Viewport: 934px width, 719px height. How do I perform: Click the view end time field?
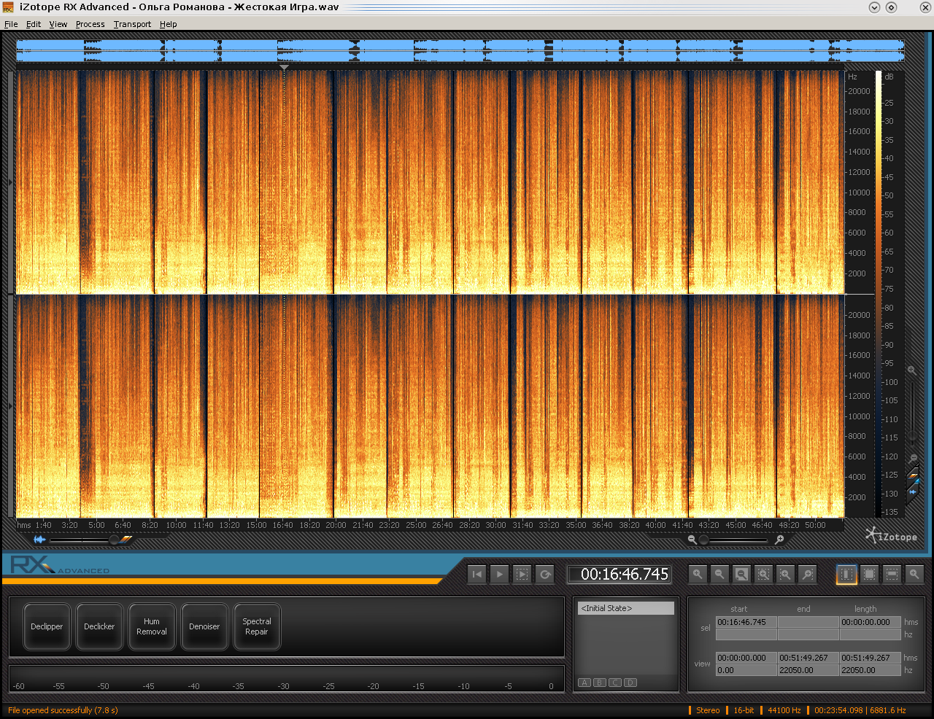pos(808,658)
